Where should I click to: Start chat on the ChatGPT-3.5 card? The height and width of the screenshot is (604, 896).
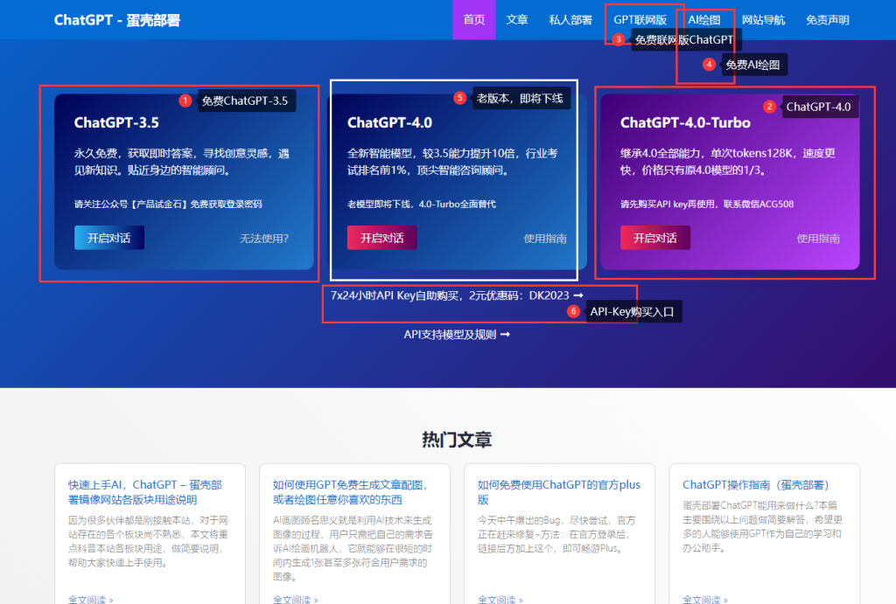point(109,238)
